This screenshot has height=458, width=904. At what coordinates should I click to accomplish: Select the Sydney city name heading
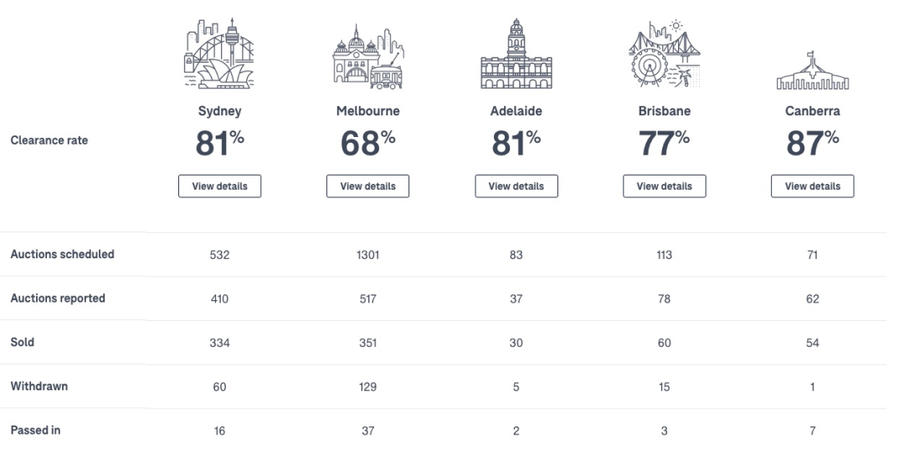[x=219, y=111]
